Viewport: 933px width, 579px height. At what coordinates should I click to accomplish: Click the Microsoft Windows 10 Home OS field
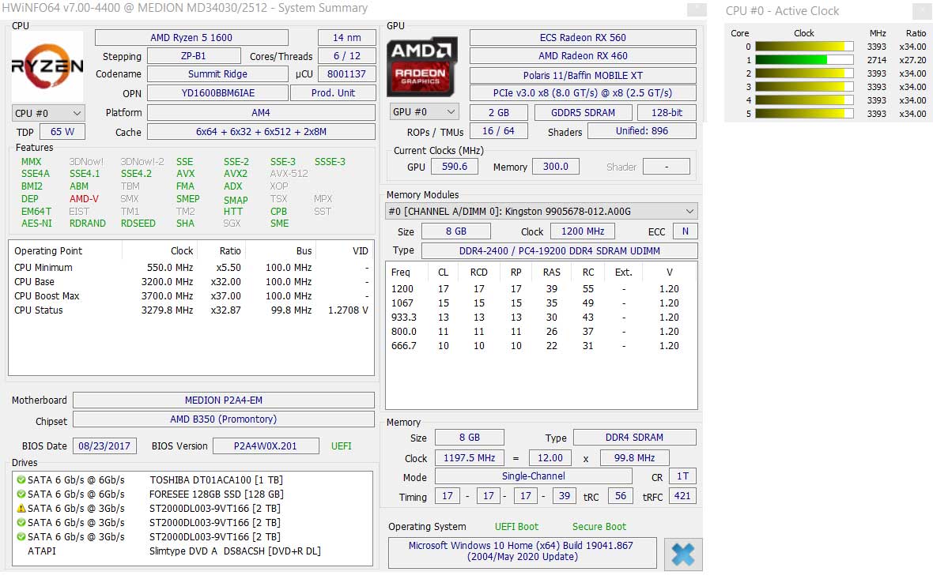[522, 551]
